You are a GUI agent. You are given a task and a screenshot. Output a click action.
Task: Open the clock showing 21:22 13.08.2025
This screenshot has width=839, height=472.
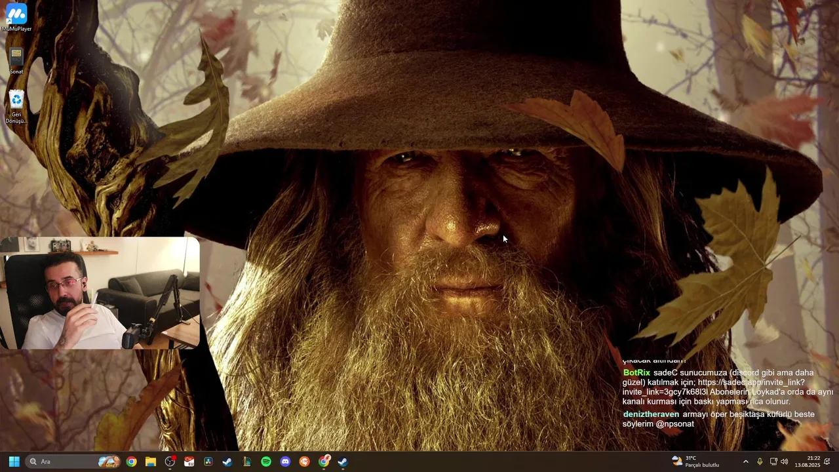pos(808,462)
